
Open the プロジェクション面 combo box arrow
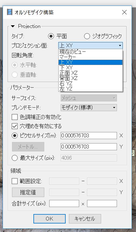(x=120, y=46)
